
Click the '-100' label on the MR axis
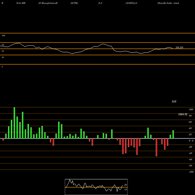pyautogui.click(x=191, y=172)
